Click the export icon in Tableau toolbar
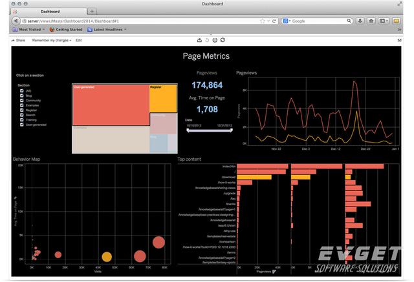The width and height of the screenshot is (414, 282). pos(199,40)
